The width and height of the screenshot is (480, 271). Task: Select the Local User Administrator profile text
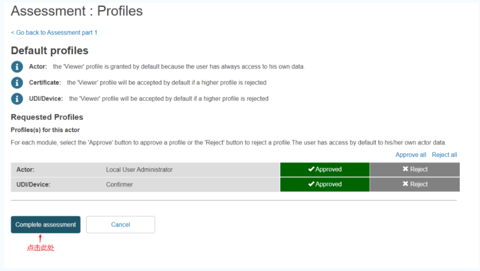[139, 170]
